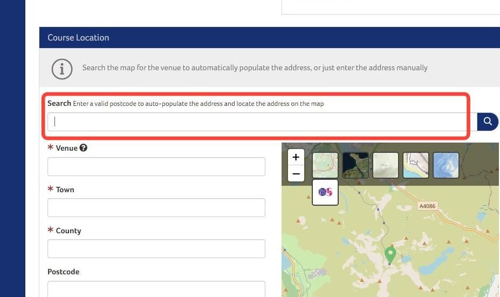Select the coastal road map layer thumbnail

click(416, 165)
